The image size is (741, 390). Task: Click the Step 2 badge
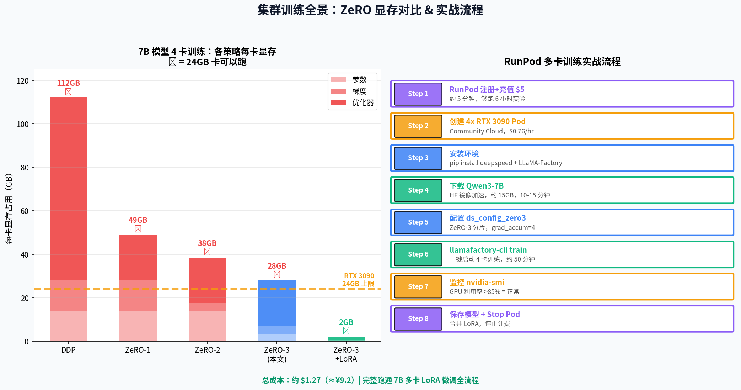click(x=418, y=126)
